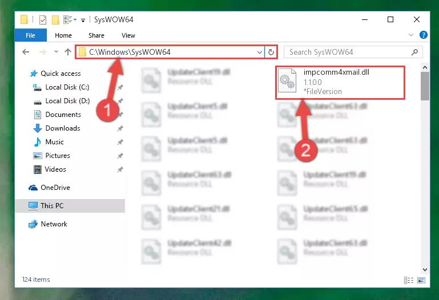
Task: Open the recent locations dropdown arrow
Action: coord(56,51)
